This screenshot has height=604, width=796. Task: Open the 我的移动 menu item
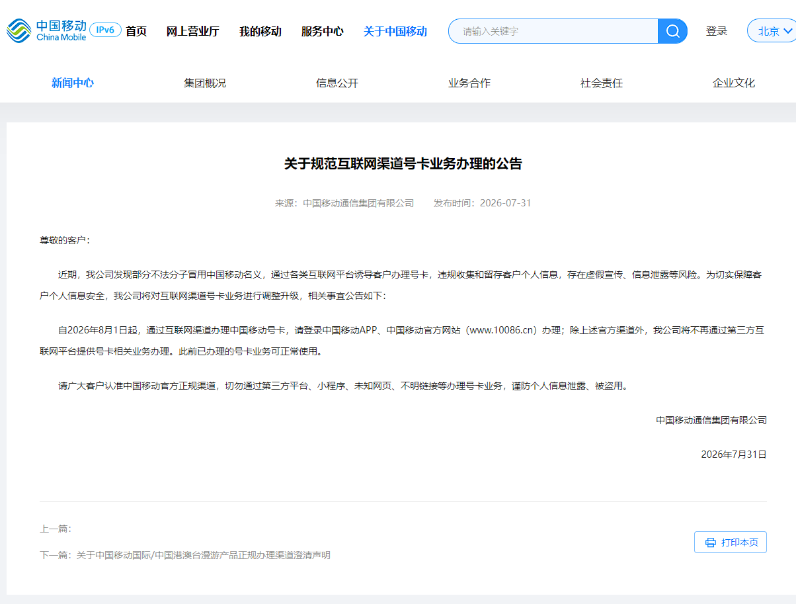(x=260, y=31)
